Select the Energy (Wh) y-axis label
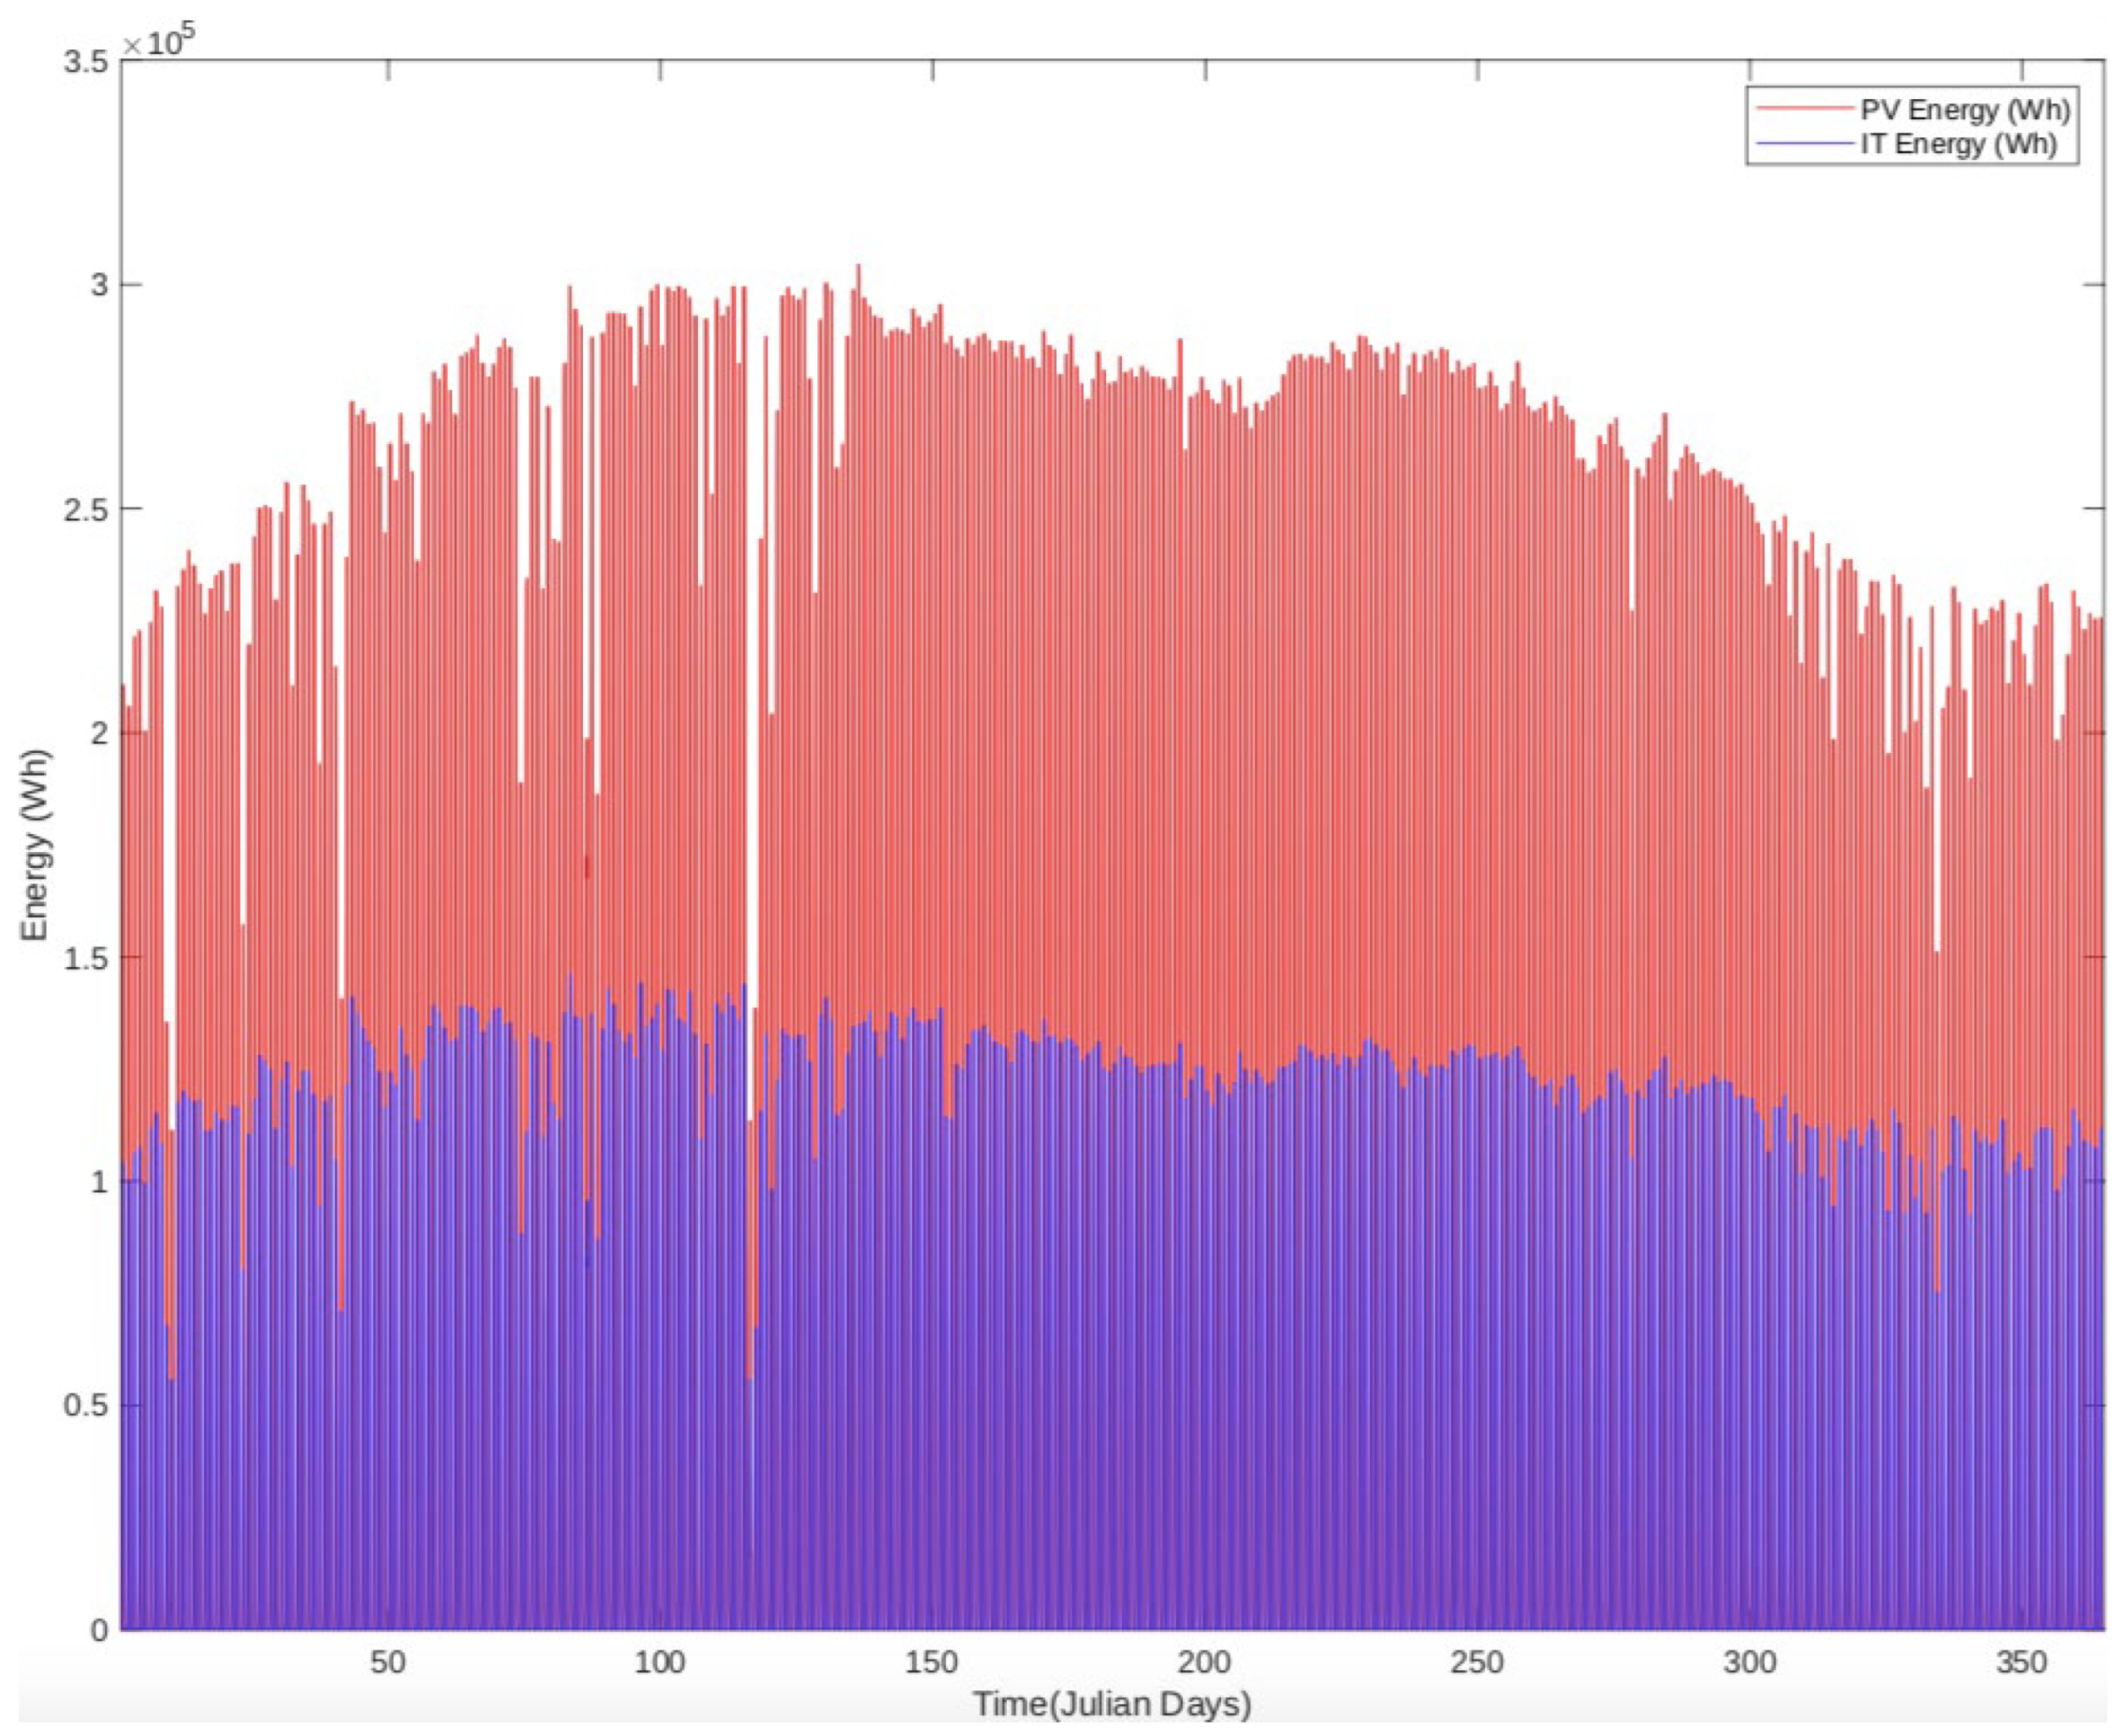Viewport: 2123px width, 1736px height. pyautogui.click(x=36, y=845)
